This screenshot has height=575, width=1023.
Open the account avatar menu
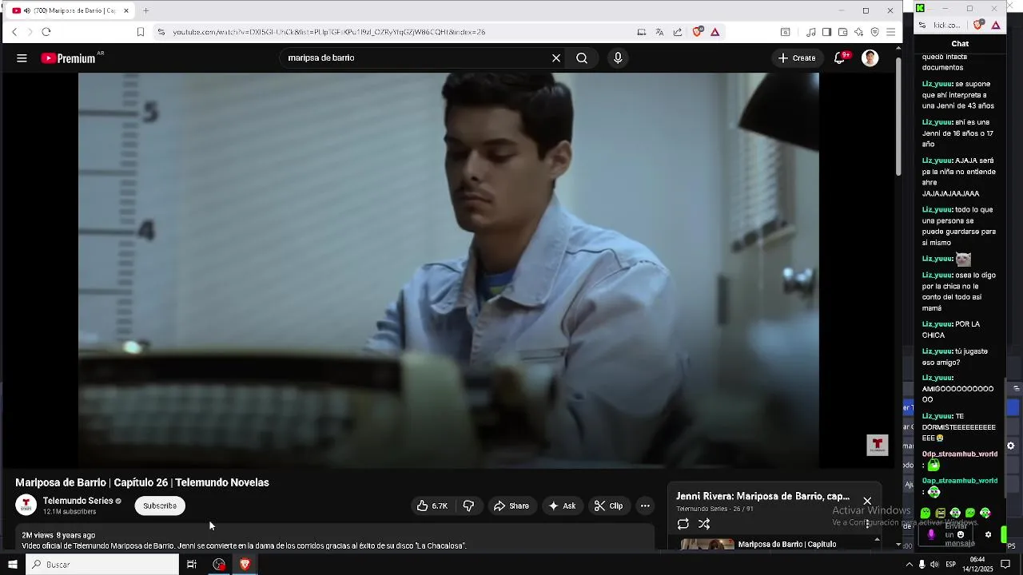pos(870,58)
